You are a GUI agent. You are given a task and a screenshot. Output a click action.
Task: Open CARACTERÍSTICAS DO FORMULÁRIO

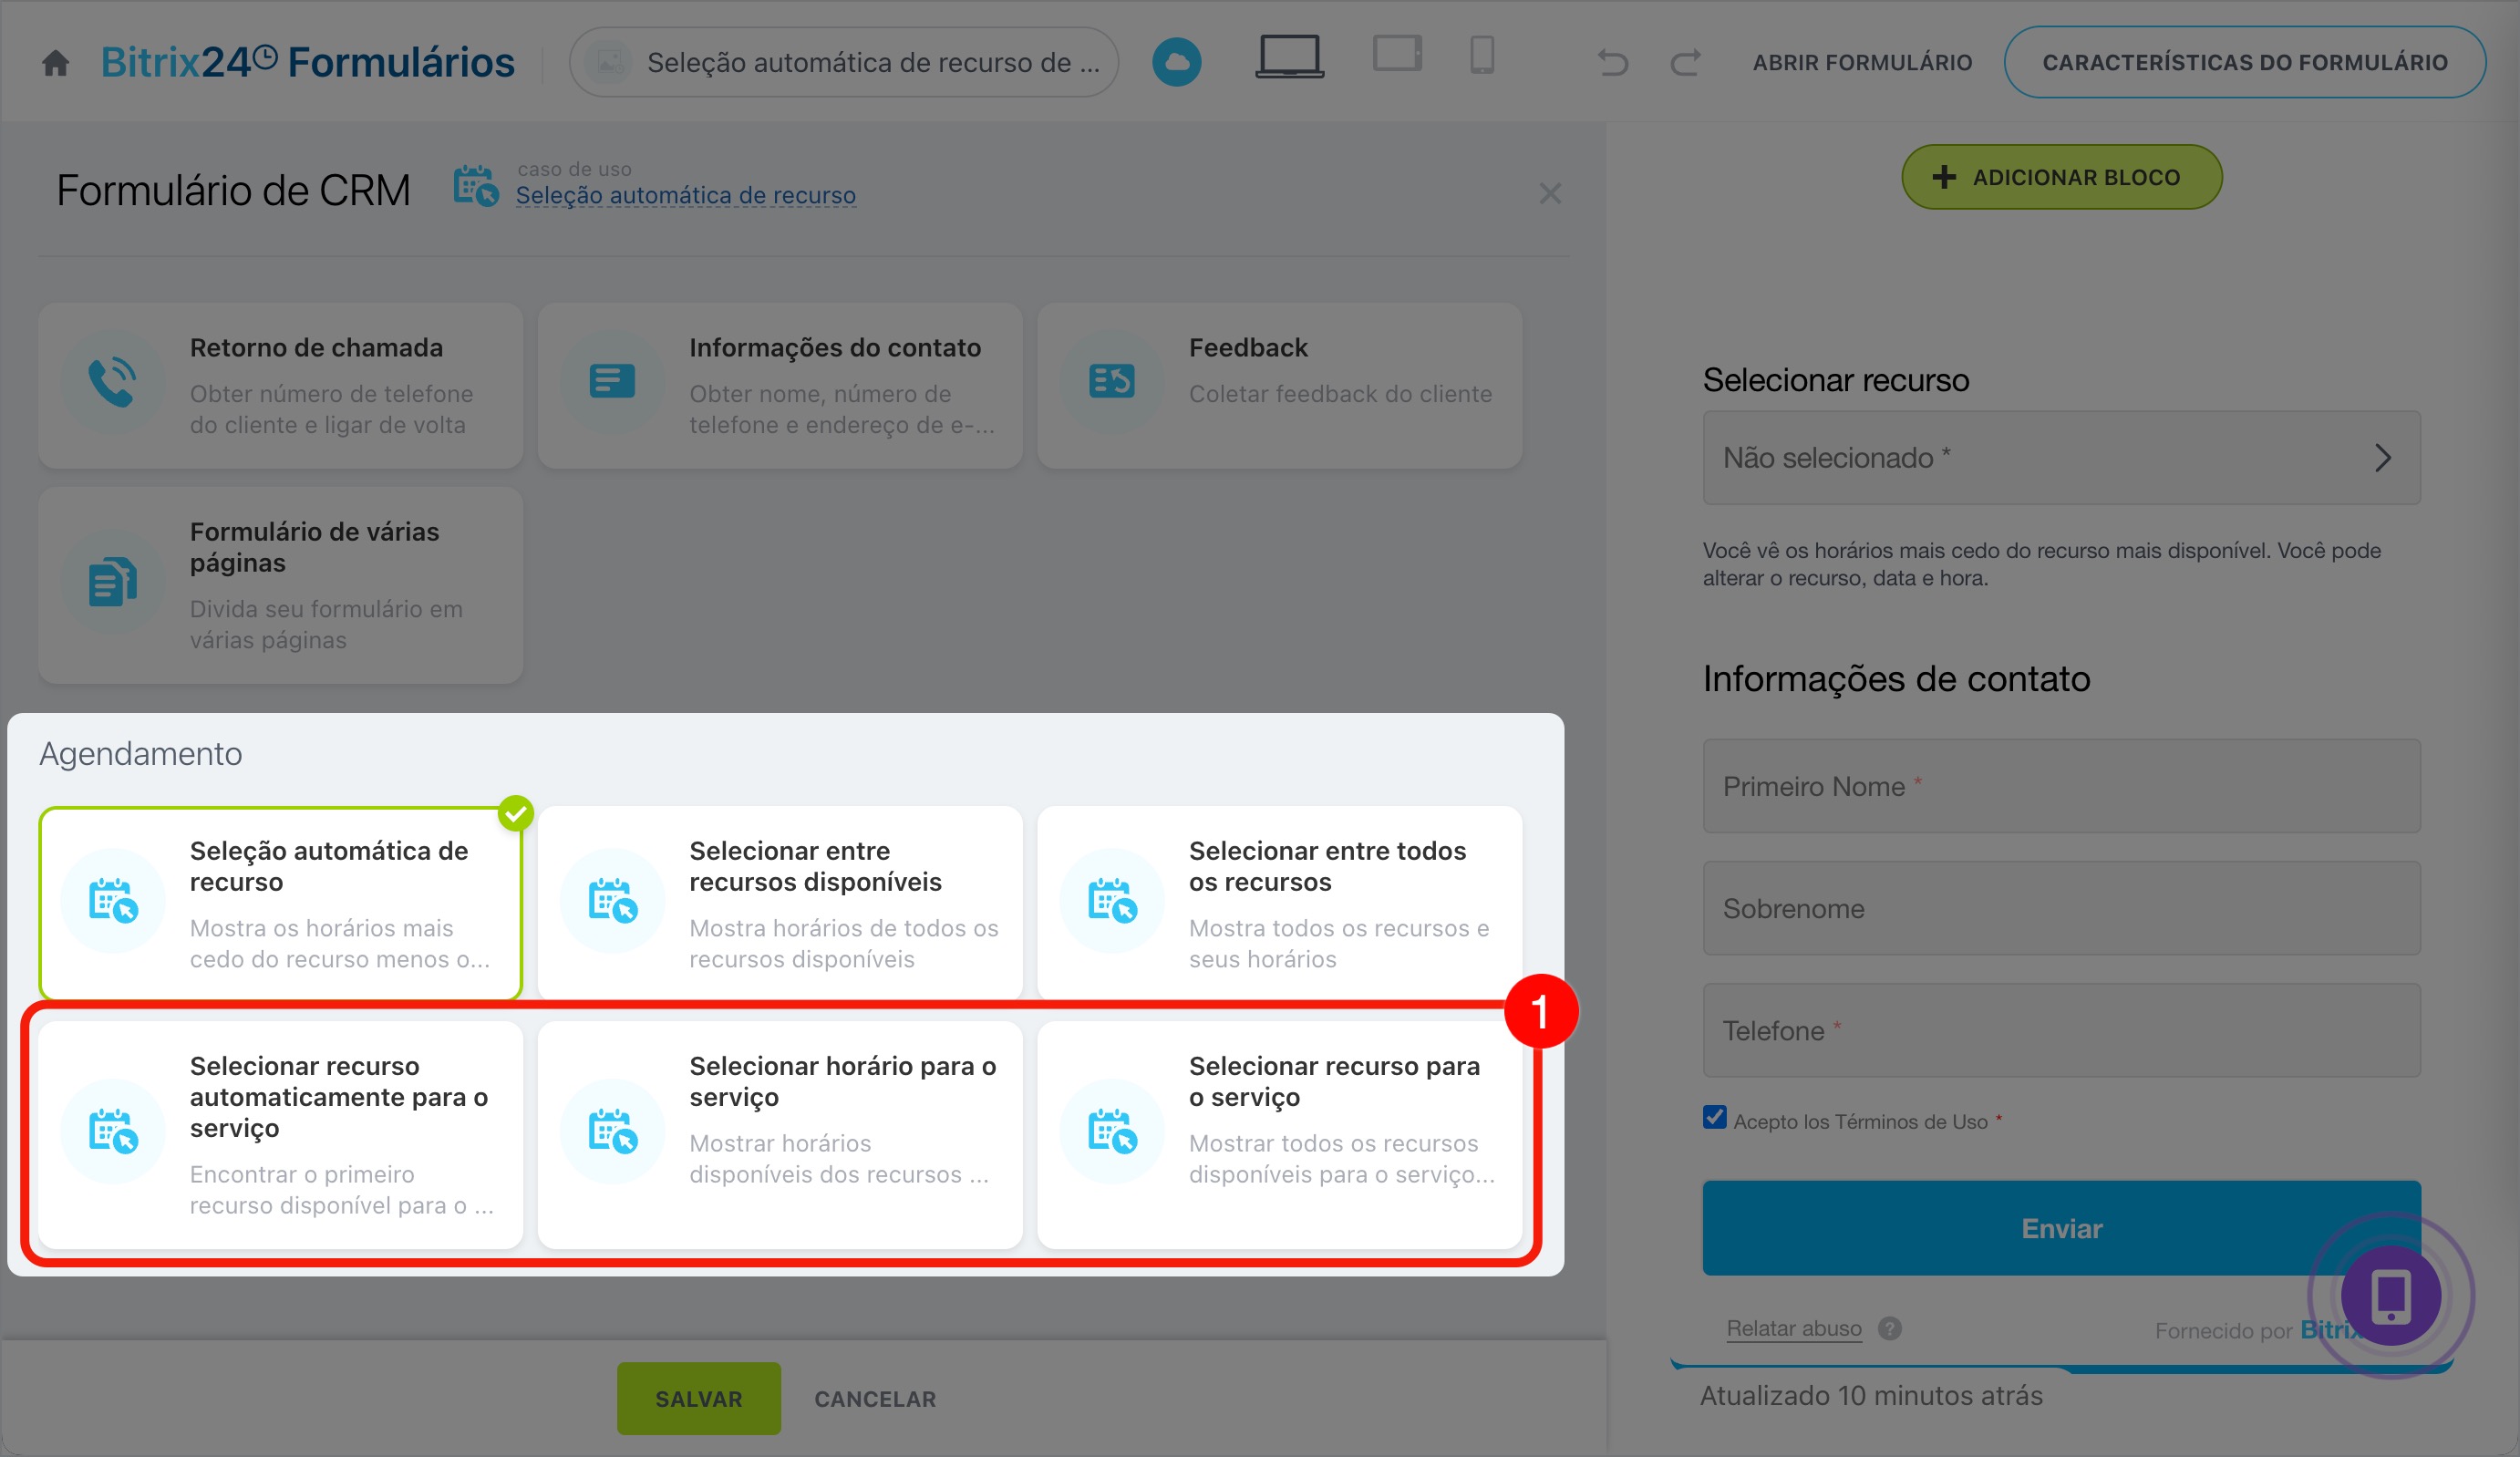(2245, 62)
